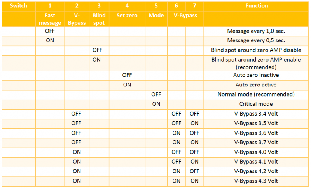Viewport: 311px width, 188px height.
Task: Select the 'V-Bypass 4,3 Volt' cell
Action: click(256, 181)
